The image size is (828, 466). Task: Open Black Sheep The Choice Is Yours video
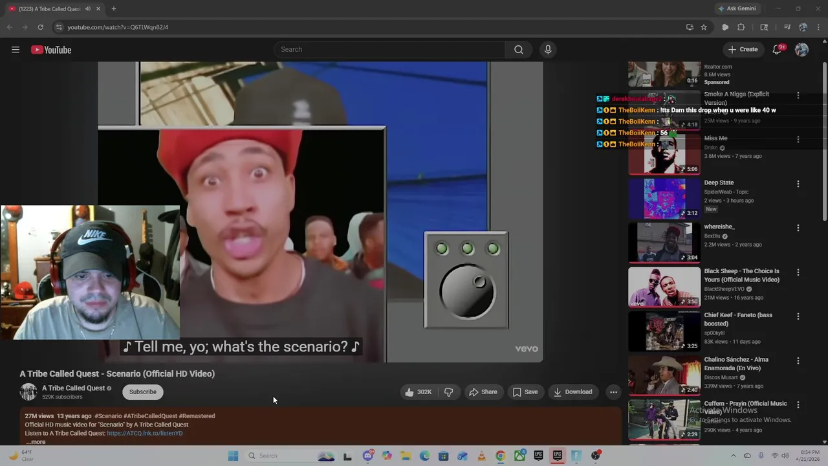[741, 275]
